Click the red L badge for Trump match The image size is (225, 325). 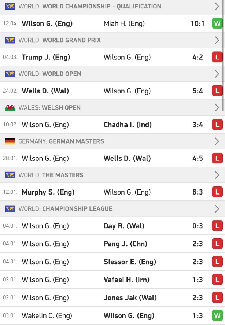click(x=217, y=57)
